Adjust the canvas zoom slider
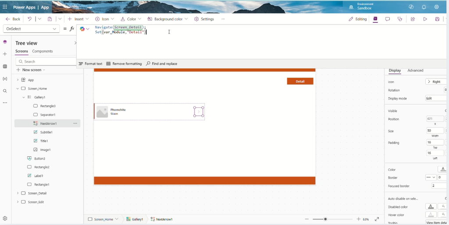 (x=325, y=219)
